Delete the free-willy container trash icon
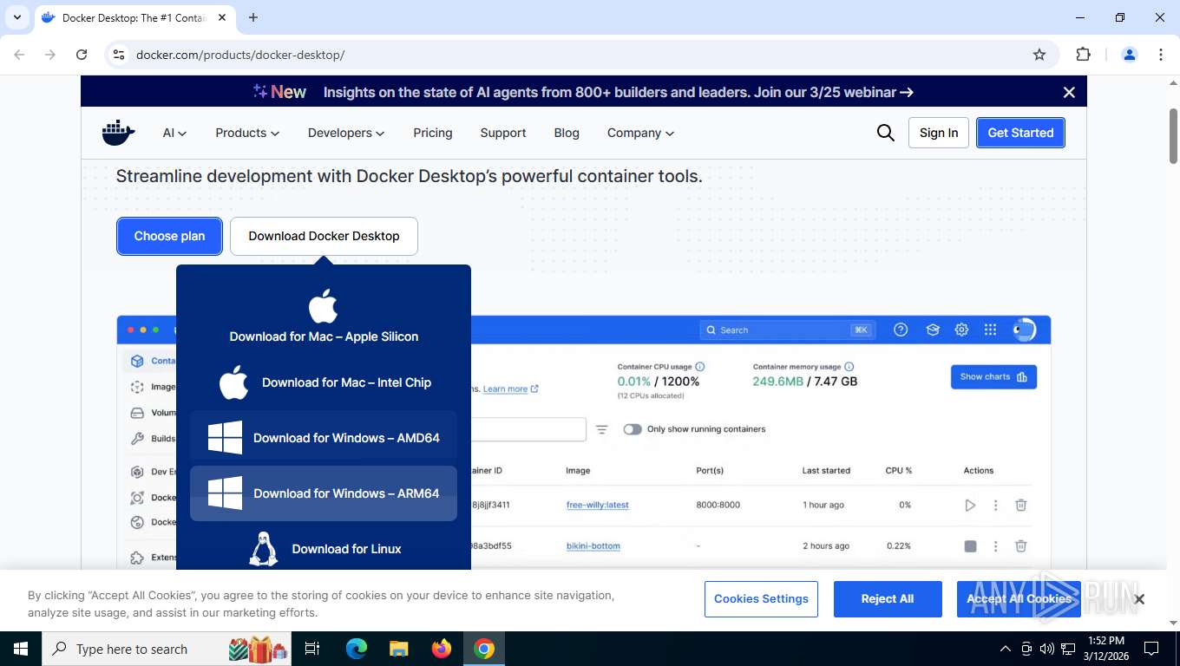1180x666 pixels. click(1021, 505)
